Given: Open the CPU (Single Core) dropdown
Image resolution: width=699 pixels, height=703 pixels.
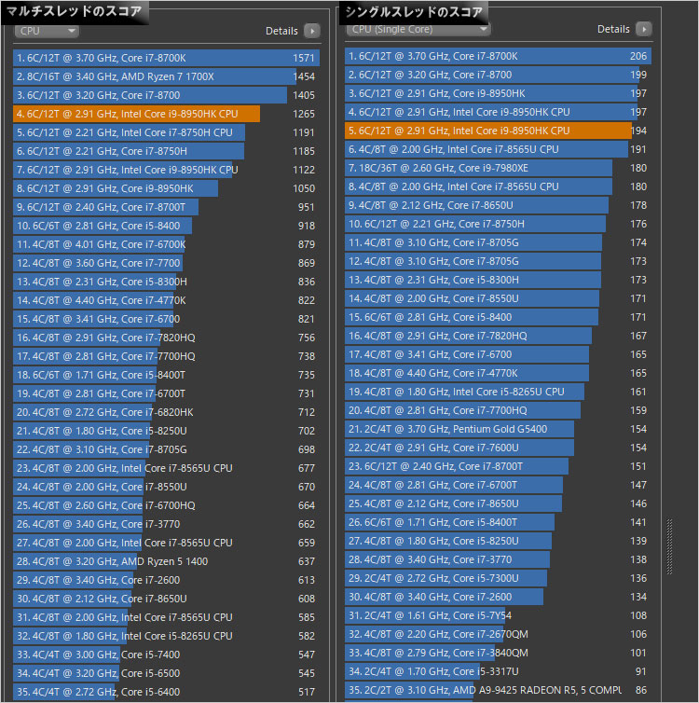Looking at the screenshot, I should click(418, 29).
